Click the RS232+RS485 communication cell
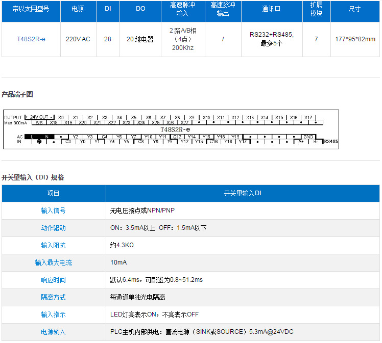Screen dimensions: 382x343 (x=272, y=39)
